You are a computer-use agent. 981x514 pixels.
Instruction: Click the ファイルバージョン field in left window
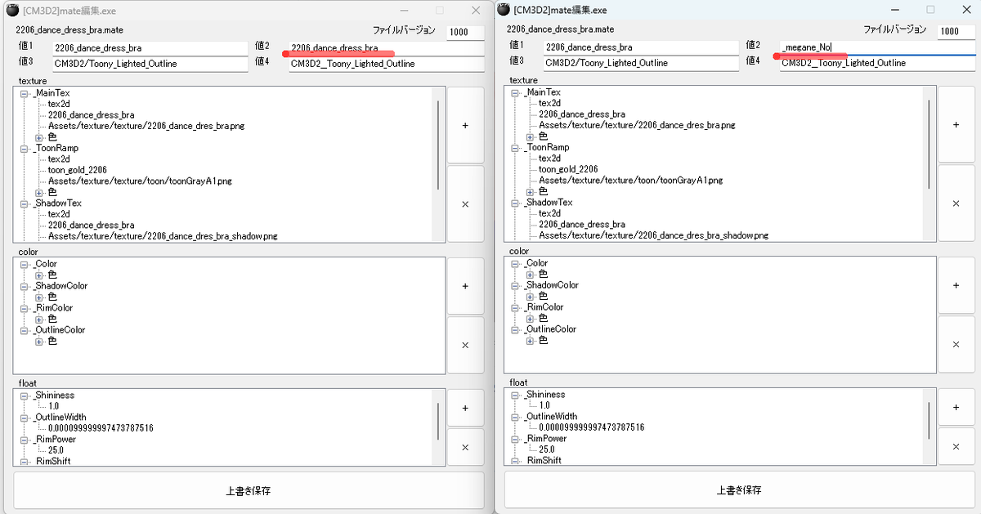click(465, 32)
